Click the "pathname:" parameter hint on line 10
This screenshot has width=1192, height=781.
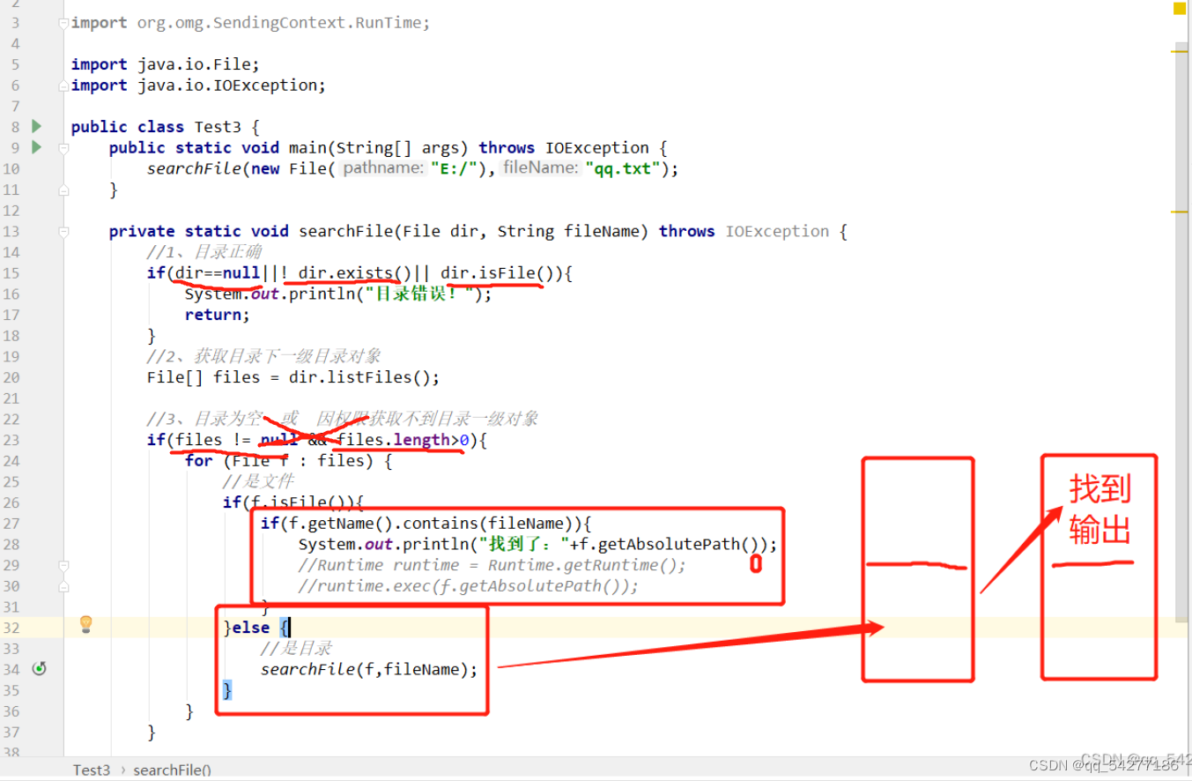[383, 168]
